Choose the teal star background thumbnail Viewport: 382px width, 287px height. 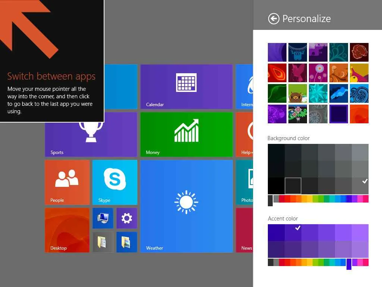[x=318, y=93]
